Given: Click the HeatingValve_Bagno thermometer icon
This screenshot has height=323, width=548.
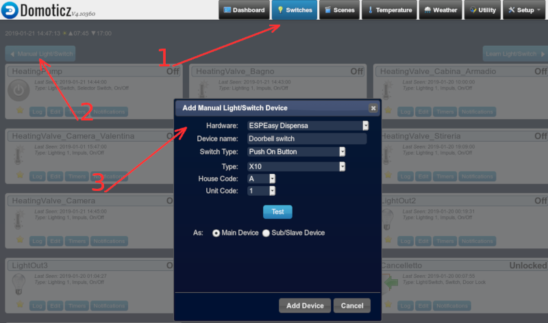Looking at the screenshot, I should coord(202,89).
